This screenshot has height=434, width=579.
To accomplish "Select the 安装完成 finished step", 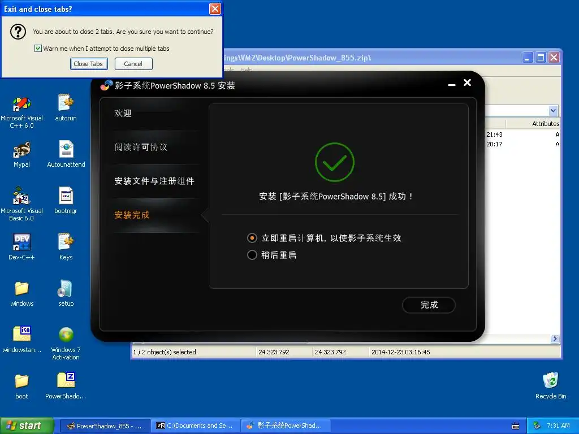I will tap(132, 215).
